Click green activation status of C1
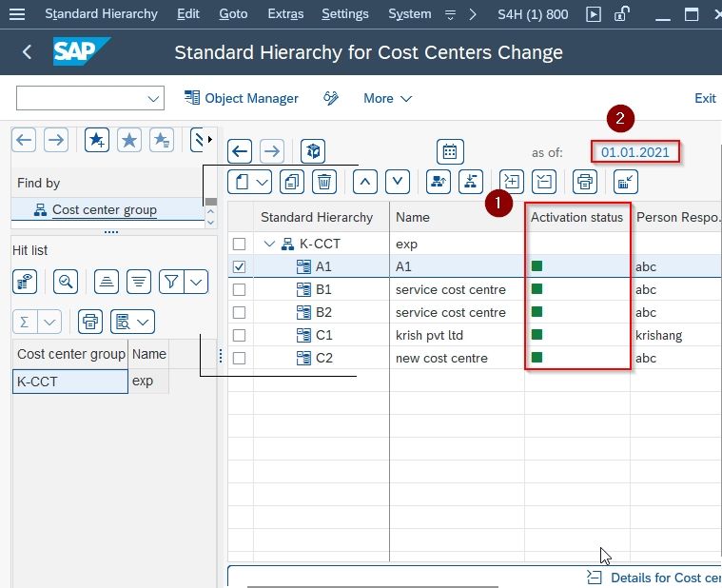Image resolution: width=722 pixels, height=588 pixels. pyautogui.click(x=537, y=334)
